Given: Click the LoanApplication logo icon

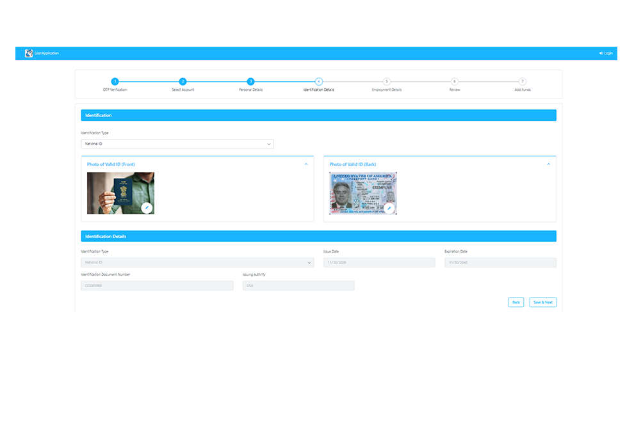Looking at the screenshot, I should (x=29, y=53).
